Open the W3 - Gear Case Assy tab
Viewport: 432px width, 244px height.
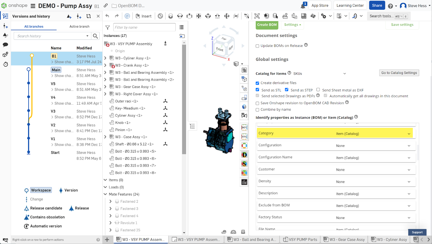tap(344, 239)
